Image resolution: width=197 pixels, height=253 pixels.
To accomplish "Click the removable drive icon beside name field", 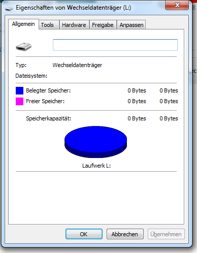I will click(x=24, y=47).
